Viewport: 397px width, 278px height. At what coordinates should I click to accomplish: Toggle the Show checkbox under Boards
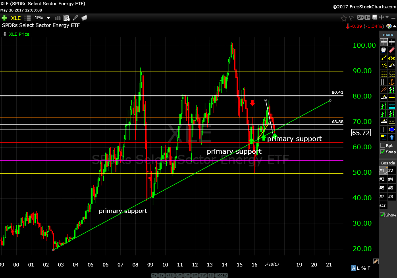[x=383, y=215]
